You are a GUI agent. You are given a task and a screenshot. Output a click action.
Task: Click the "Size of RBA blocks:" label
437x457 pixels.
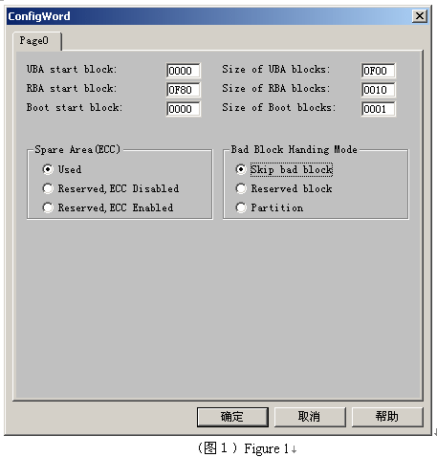[276, 88]
